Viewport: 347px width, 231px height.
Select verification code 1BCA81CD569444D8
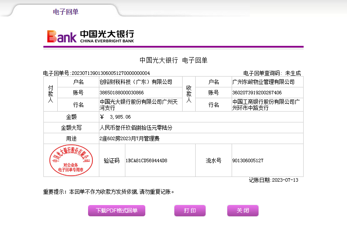[146, 160]
